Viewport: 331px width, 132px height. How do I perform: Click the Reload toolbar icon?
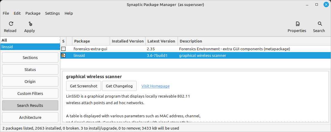coord(10,24)
